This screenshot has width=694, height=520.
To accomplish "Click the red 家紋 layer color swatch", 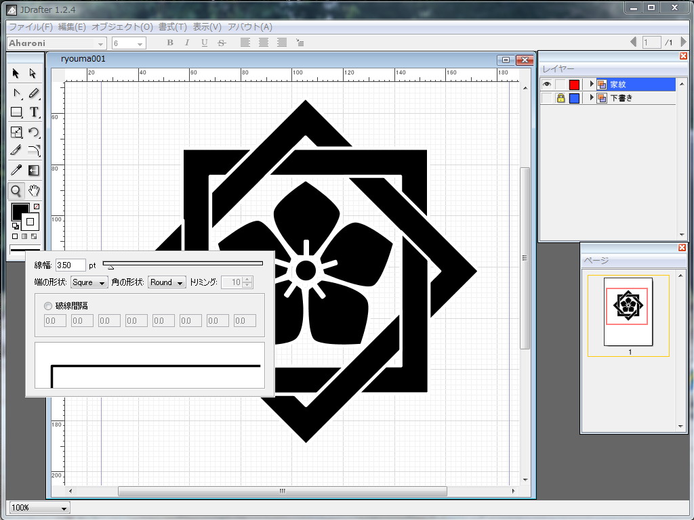I will (x=574, y=85).
